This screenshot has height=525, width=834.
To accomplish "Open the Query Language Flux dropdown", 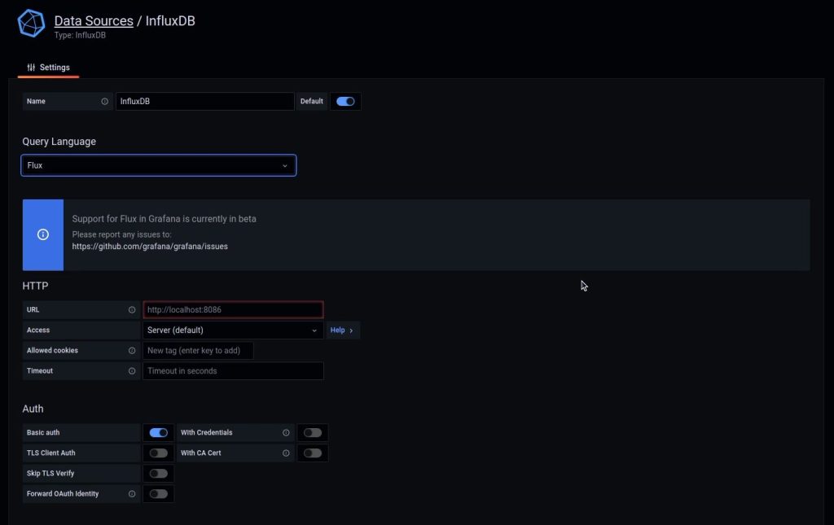I will pos(159,166).
